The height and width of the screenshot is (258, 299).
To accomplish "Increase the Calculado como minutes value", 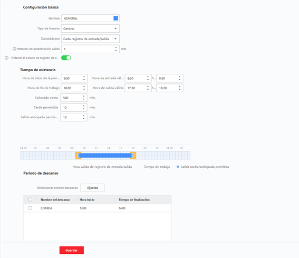I will click(83, 96).
